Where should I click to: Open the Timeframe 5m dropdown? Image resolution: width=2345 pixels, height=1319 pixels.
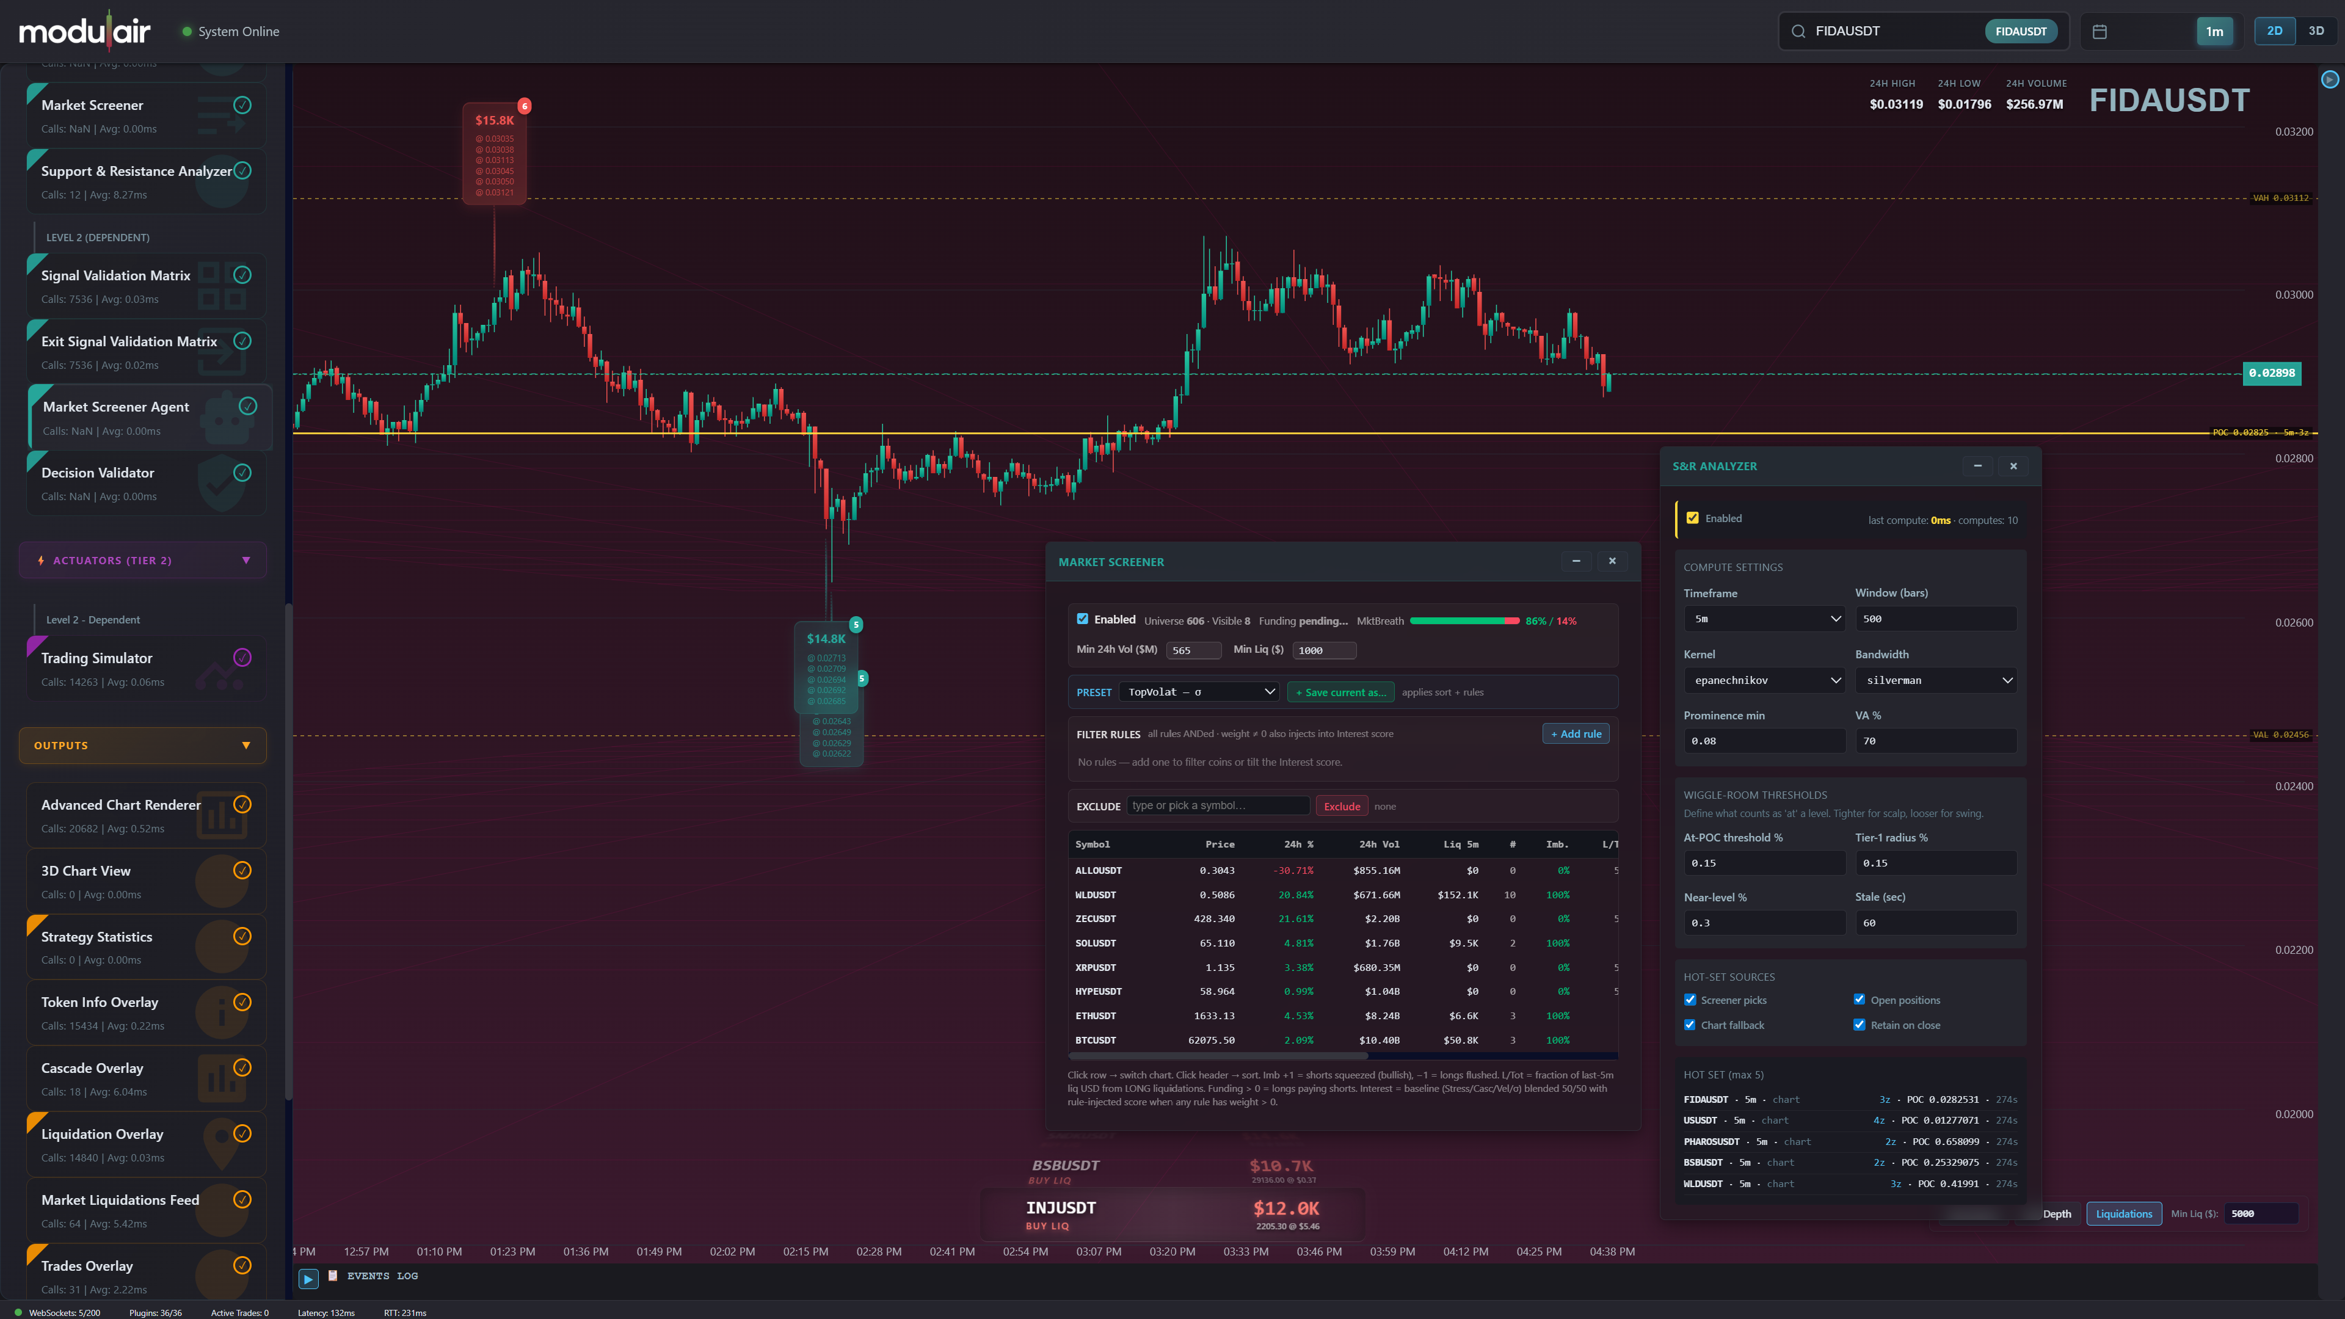pos(1764,618)
